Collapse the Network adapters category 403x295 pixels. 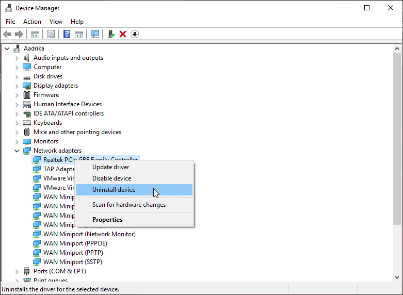pos(17,151)
